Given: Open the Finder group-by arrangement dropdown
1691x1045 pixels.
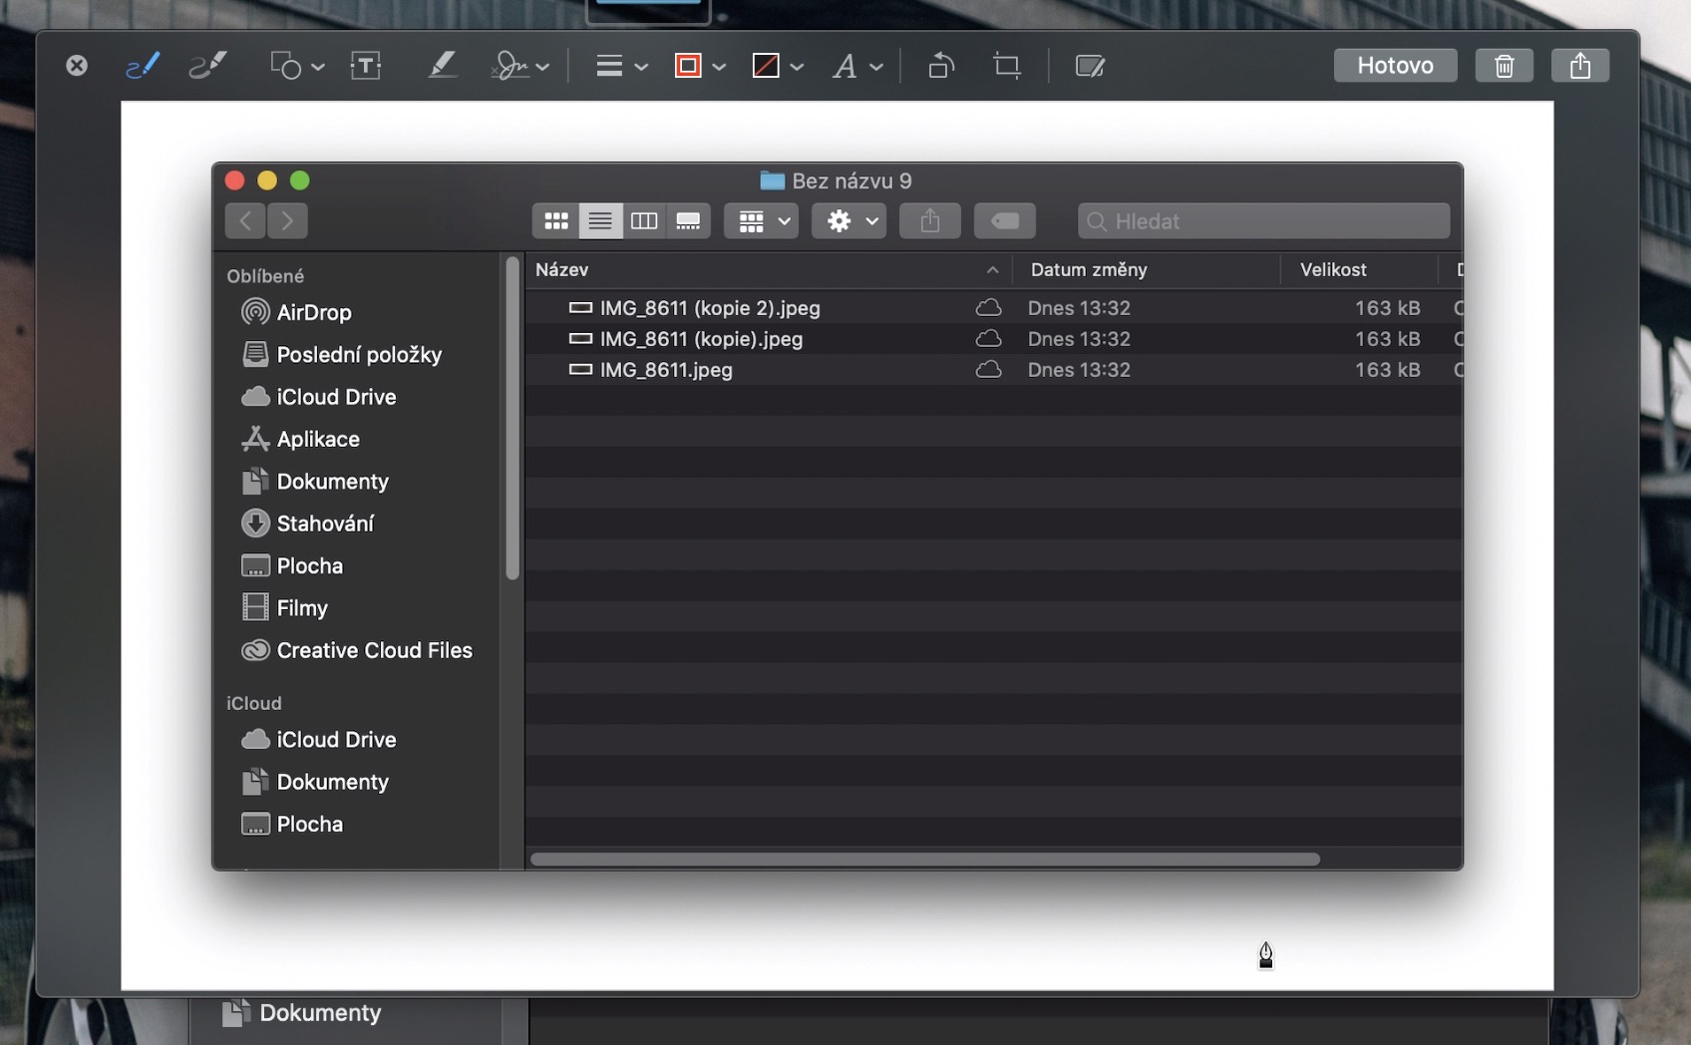Looking at the screenshot, I should (x=761, y=220).
